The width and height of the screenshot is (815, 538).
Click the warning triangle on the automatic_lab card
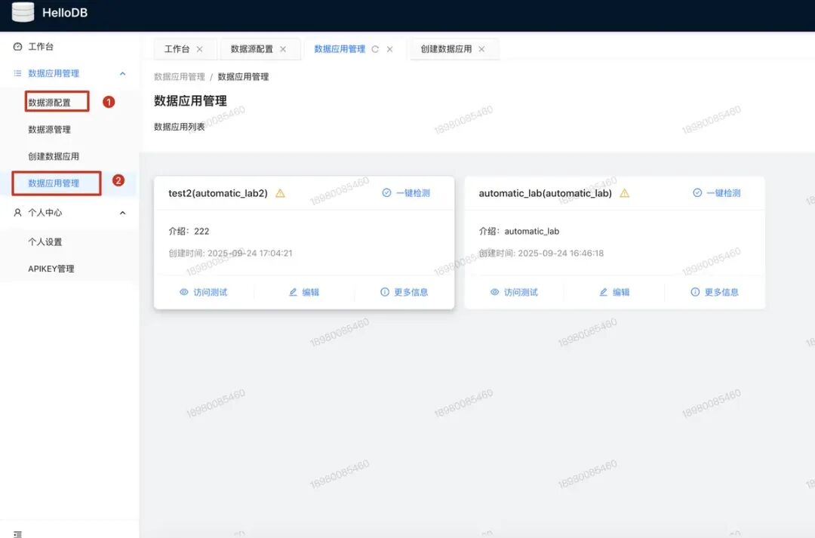(x=625, y=193)
